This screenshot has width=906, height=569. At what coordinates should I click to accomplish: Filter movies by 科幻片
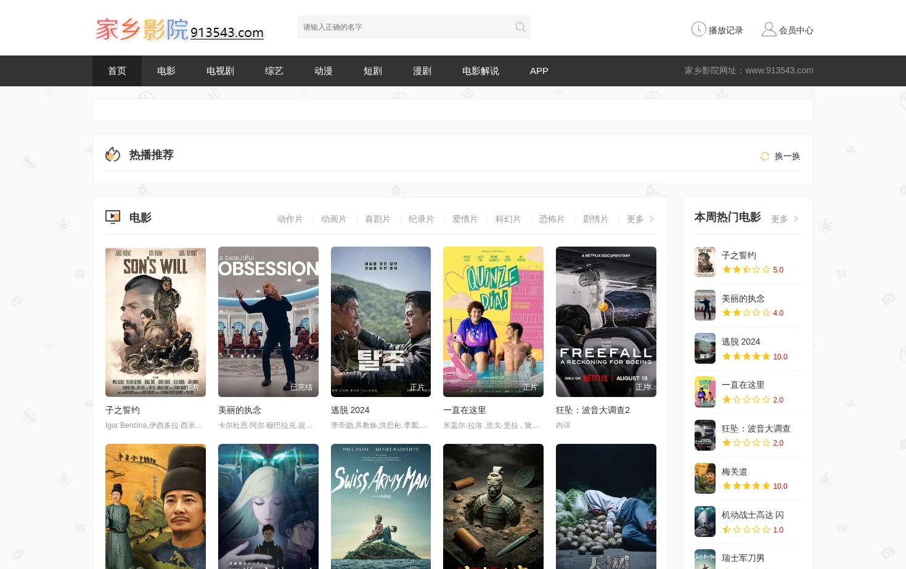pos(508,219)
